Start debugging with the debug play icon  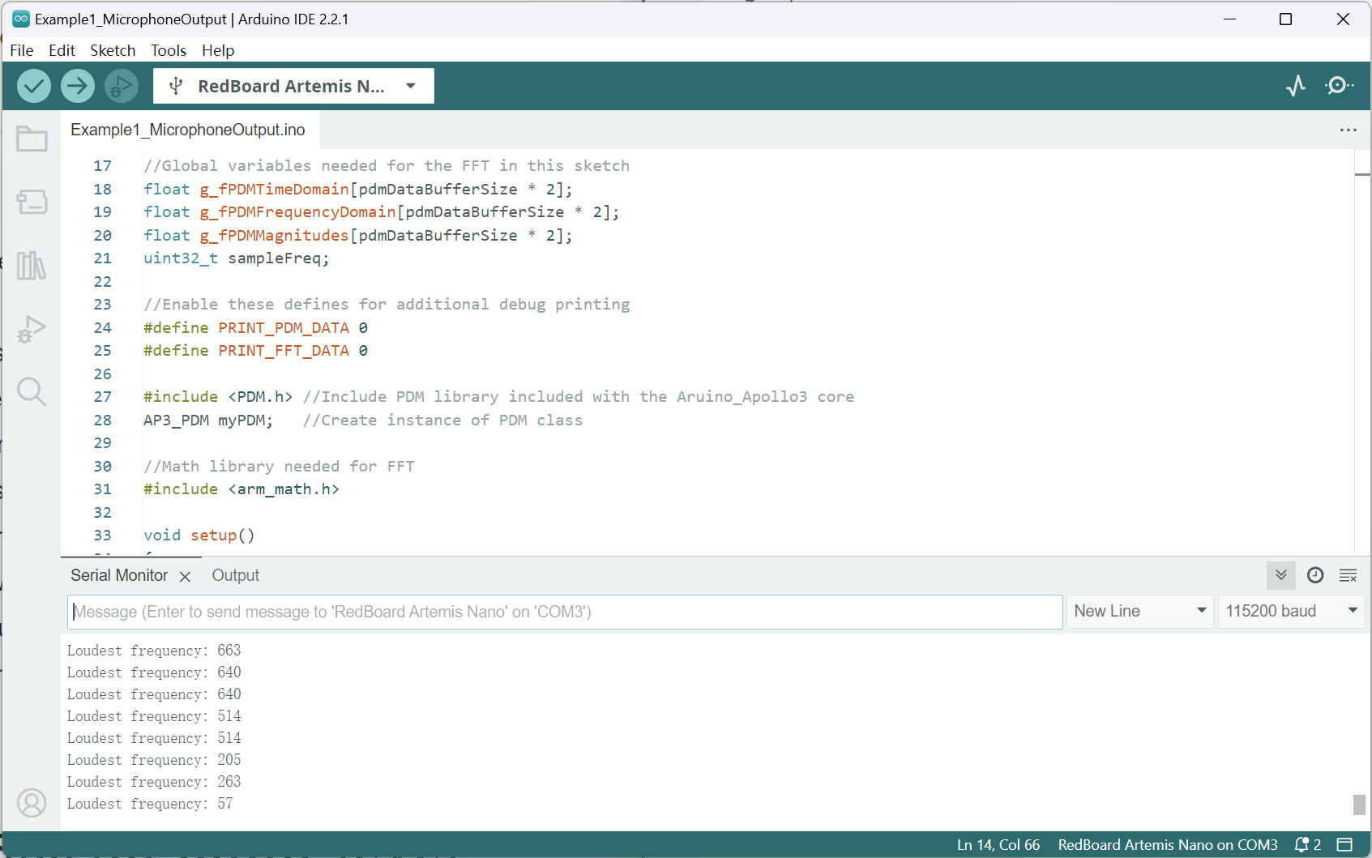(x=122, y=86)
